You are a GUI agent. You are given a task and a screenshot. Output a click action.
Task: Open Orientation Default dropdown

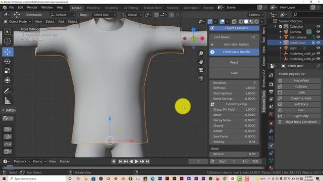point(63,15)
